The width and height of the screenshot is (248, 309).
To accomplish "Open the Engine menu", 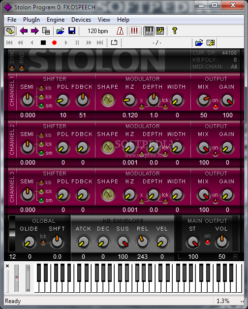I will point(56,20).
